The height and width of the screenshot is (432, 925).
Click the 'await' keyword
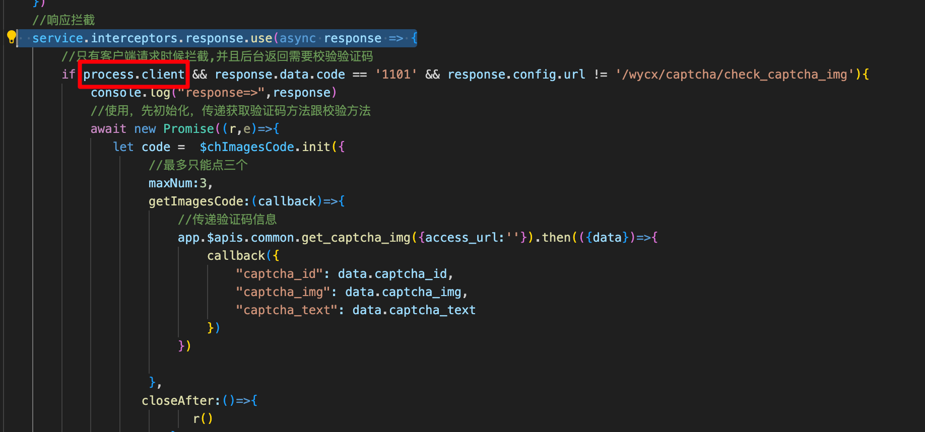(108, 129)
